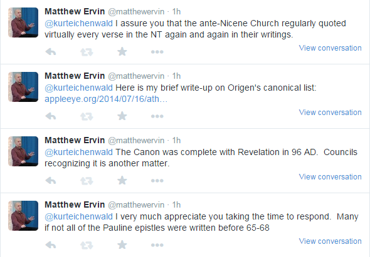Reply to the ante-Nicene Church tweet
This screenshot has width=370, height=257.
point(51,52)
